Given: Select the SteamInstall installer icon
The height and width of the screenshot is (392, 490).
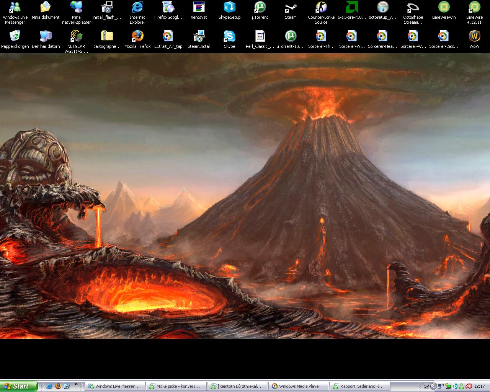Looking at the screenshot, I should [199, 39].
